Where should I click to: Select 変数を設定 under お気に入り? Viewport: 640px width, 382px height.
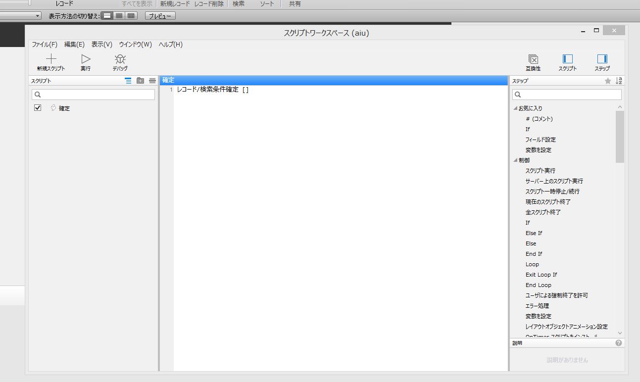pyautogui.click(x=538, y=150)
